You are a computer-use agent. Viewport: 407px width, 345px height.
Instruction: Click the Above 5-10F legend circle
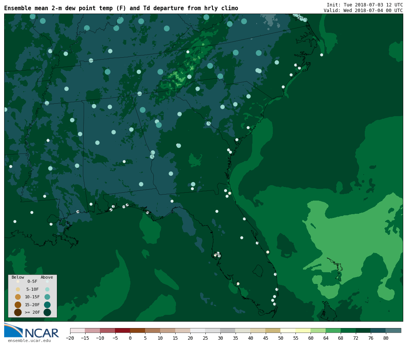tap(47, 290)
